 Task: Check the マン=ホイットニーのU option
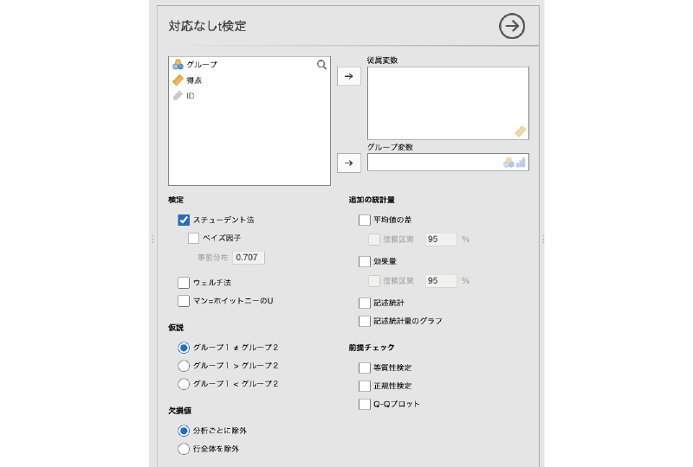pos(184,301)
